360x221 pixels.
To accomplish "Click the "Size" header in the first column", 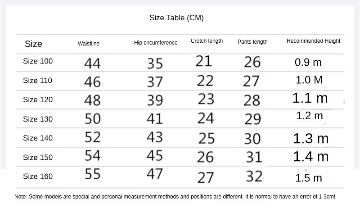I will [x=33, y=44].
